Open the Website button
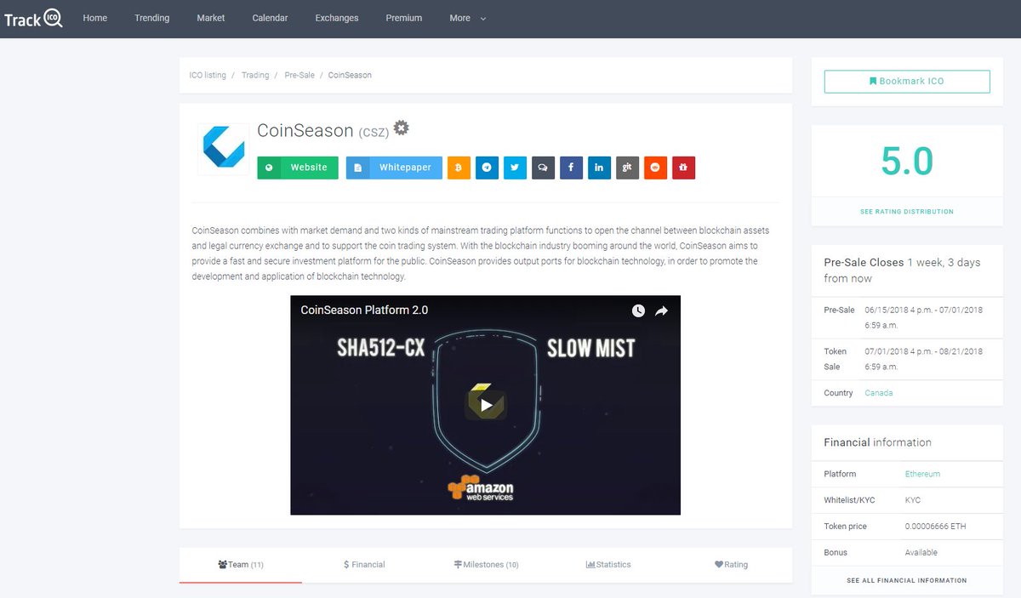1021x598 pixels. (298, 168)
